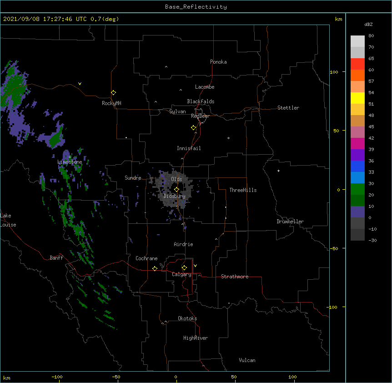Click the yellow V marker northeast of Calgary

pyautogui.click(x=195, y=266)
